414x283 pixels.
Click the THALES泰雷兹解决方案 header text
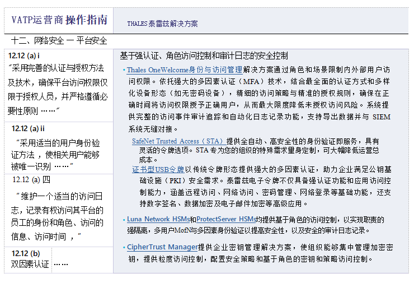click(162, 24)
